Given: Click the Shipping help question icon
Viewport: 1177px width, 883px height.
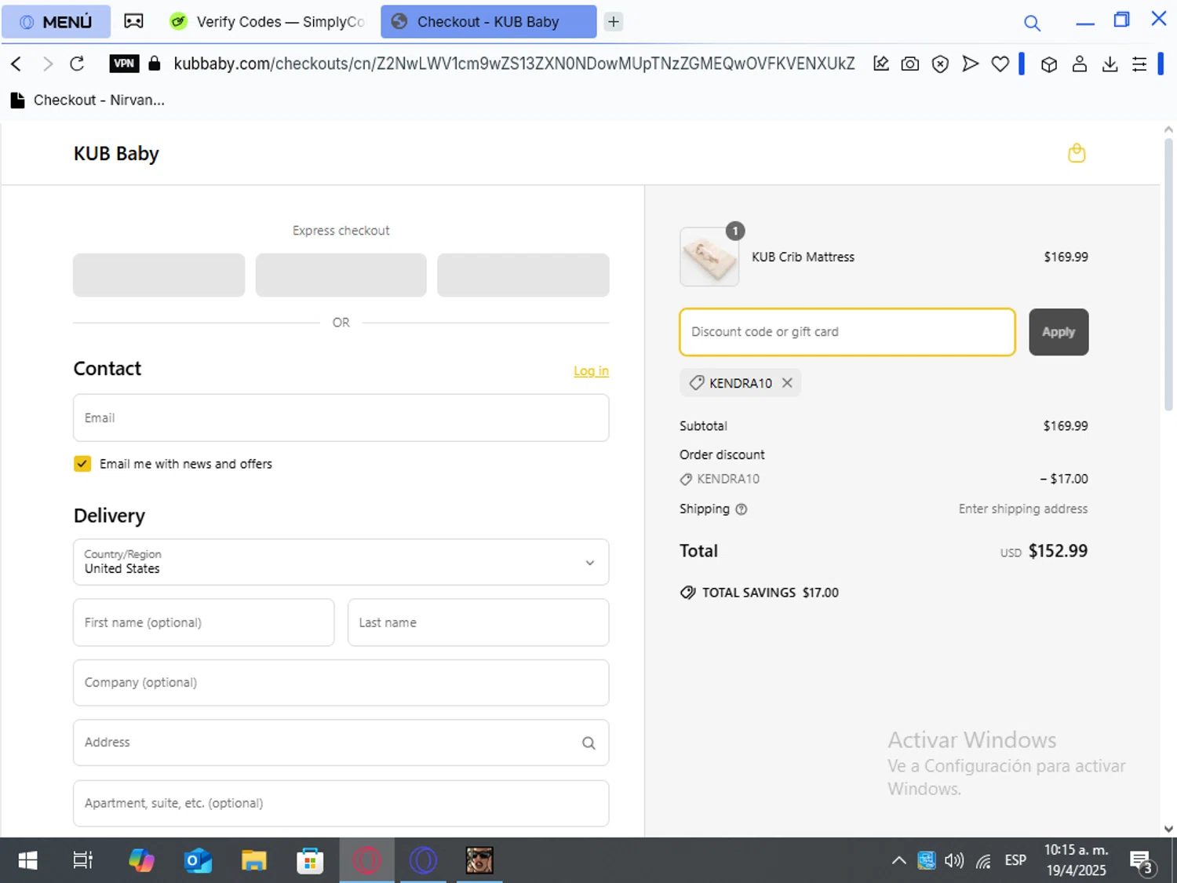Looking at the screenshot, I should point(741,509).
